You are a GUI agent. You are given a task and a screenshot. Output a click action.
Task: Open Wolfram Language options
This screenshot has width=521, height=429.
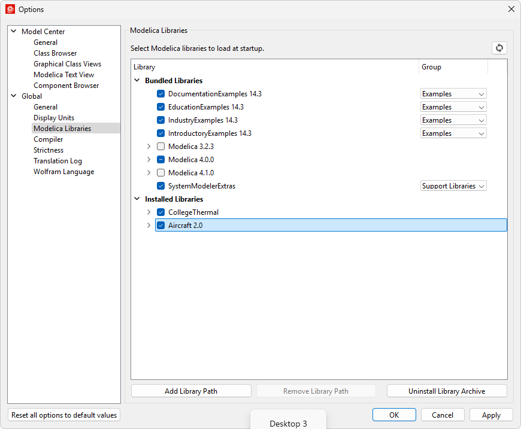[64, 172]
